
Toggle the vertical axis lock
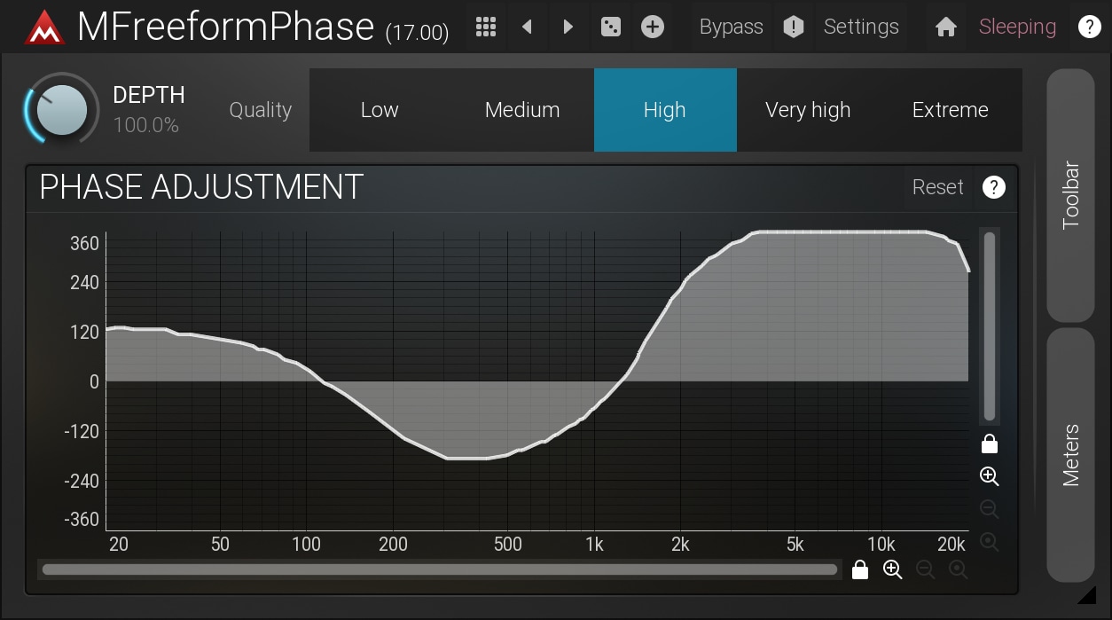(990, 443)
